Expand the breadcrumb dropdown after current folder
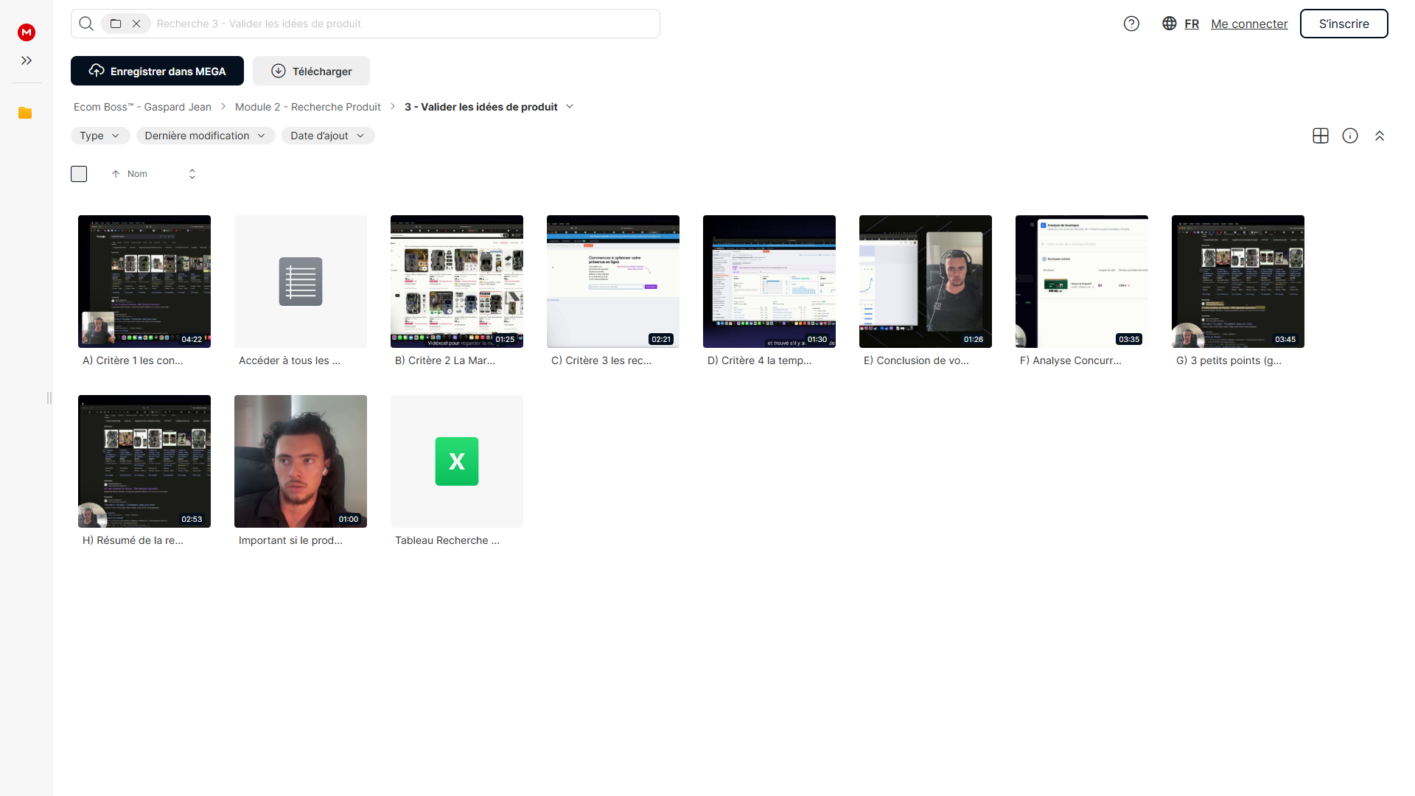This screenshot has width=1415, height=796. (x=570, y=107)
